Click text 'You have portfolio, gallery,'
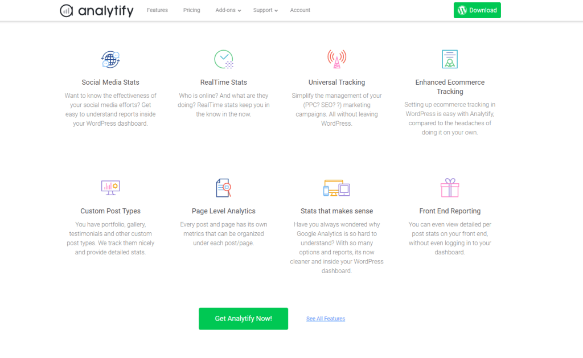The image size is (583, 358). click(110, 224)
